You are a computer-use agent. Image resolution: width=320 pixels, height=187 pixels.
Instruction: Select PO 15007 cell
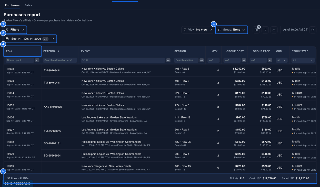click(x=22, y=131)
